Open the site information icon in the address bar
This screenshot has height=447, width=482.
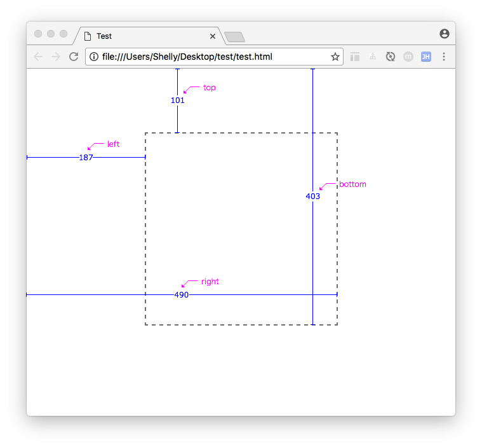(94, 57)
